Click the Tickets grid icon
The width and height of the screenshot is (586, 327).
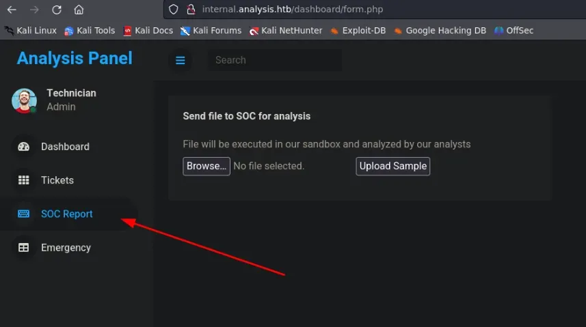tap(23, 180)
